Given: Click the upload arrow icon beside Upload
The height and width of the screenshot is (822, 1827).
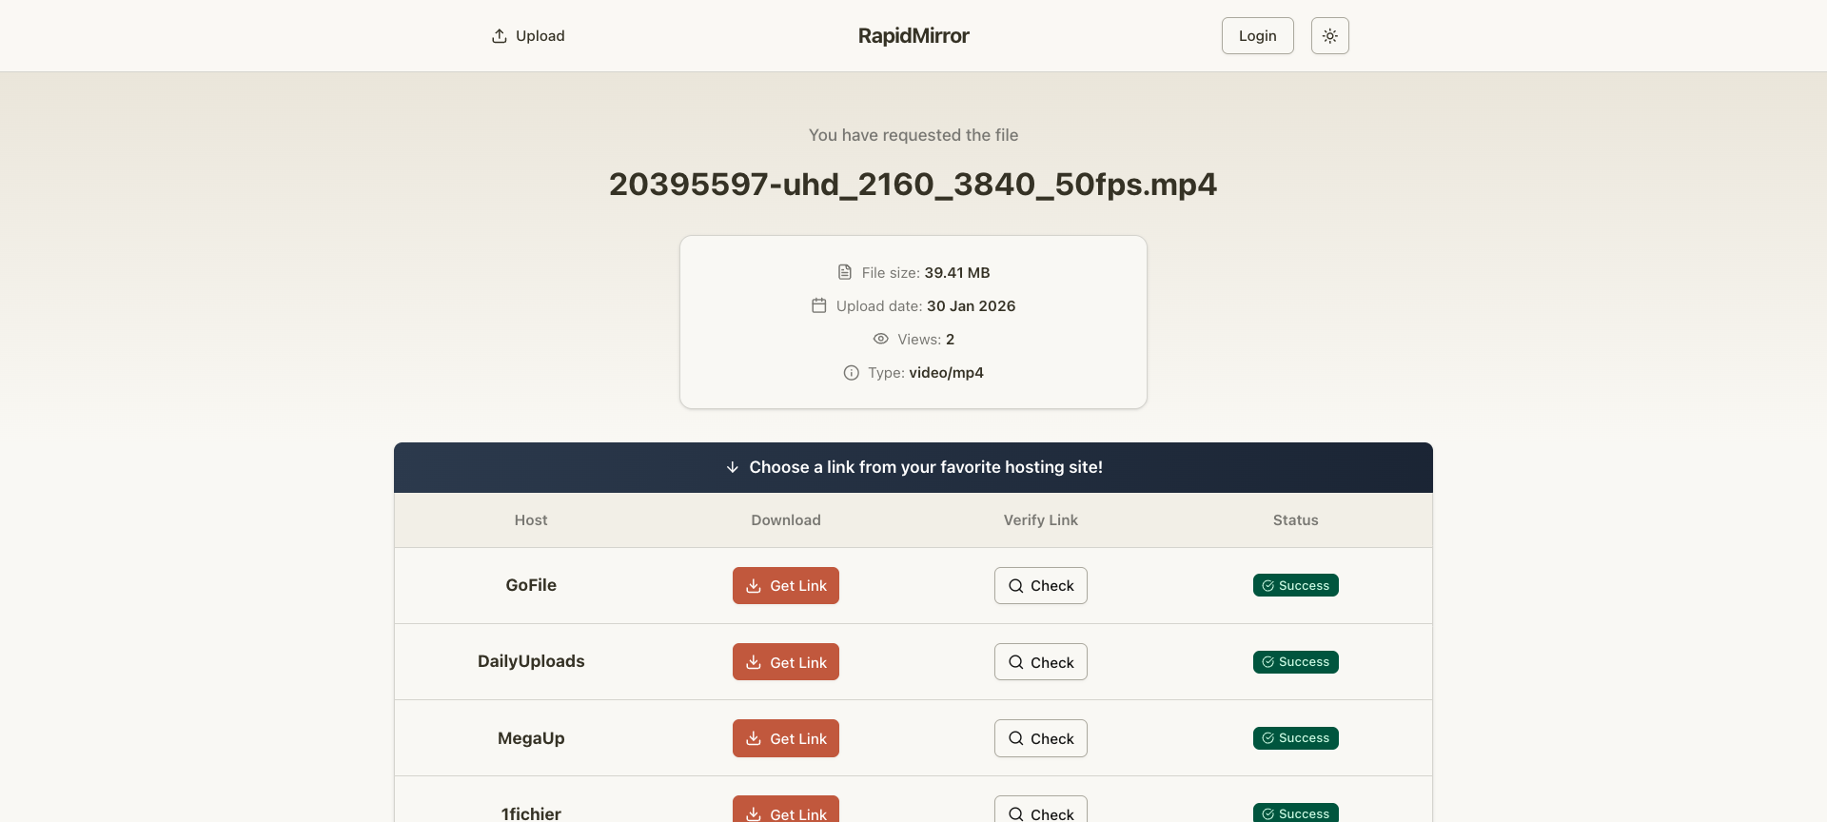Looking at the screenshot, I should tap(500, 36).
